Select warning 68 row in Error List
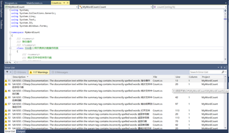This screenshot has width=229, height=133. [114, 111]
